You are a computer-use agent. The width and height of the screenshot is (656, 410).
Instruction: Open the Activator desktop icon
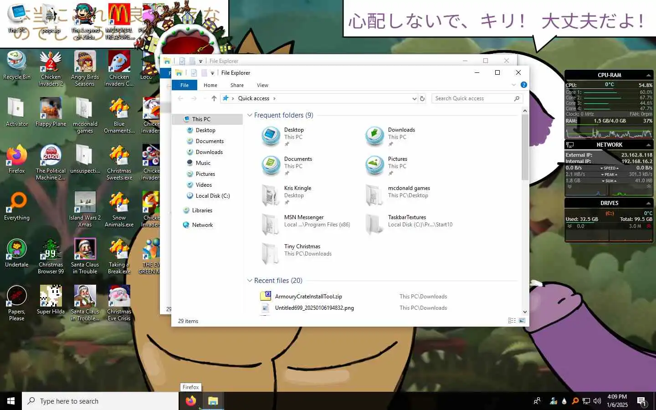pyautogui.click(x=17, y=112)
